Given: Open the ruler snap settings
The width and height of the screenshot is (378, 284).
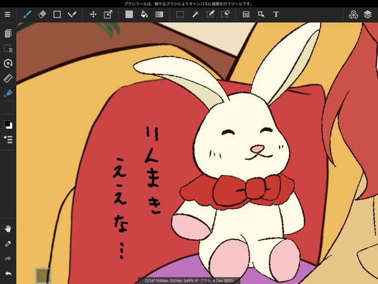Looking at the screenshot, I should 8,79.
